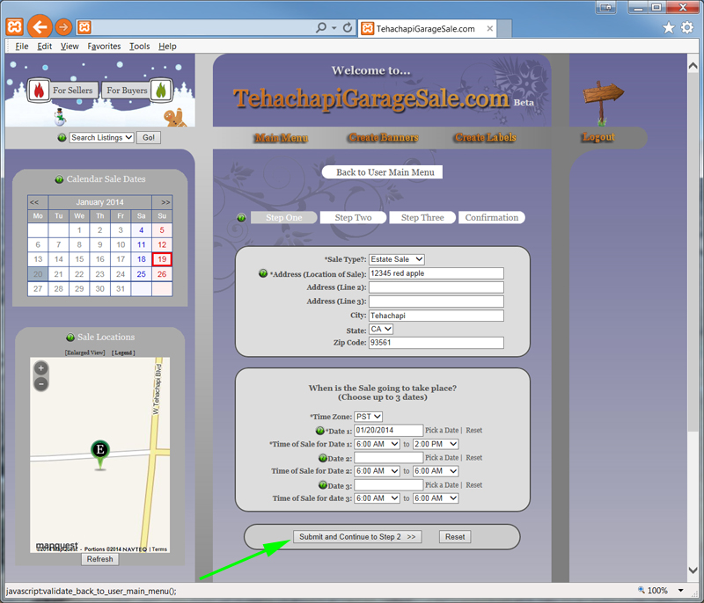Open the Search Listings dropdown
The height and width of the screenshot is (603, 704).
click(102, 138)
